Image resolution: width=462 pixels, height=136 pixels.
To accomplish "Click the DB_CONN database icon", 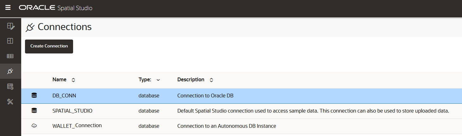I will click(x=34, y=96).
